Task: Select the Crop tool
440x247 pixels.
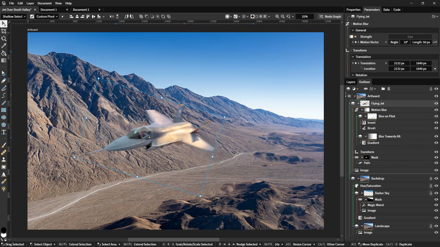Action: pos(4,31)
